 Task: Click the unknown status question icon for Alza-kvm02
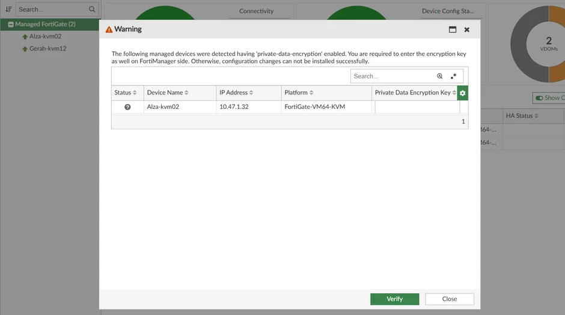coord(127,107)
